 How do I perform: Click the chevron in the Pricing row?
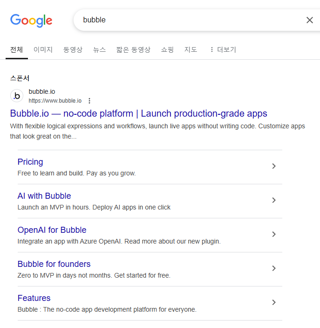point(274,166)
